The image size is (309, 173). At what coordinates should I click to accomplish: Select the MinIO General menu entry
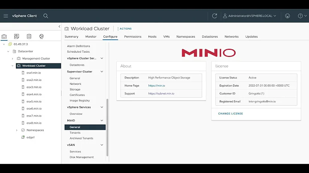(x=85, y=127)
